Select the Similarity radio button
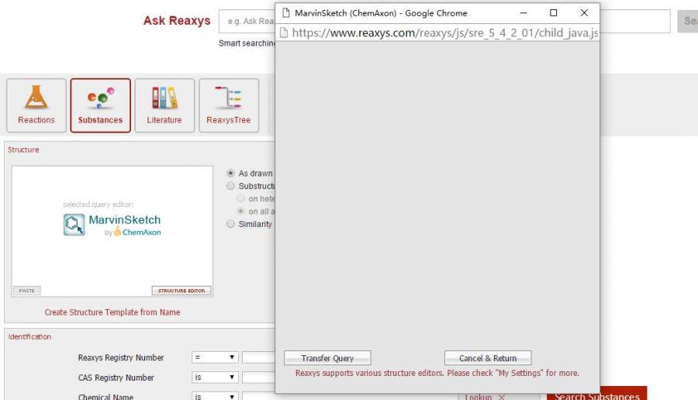 (x=230, y=224)
